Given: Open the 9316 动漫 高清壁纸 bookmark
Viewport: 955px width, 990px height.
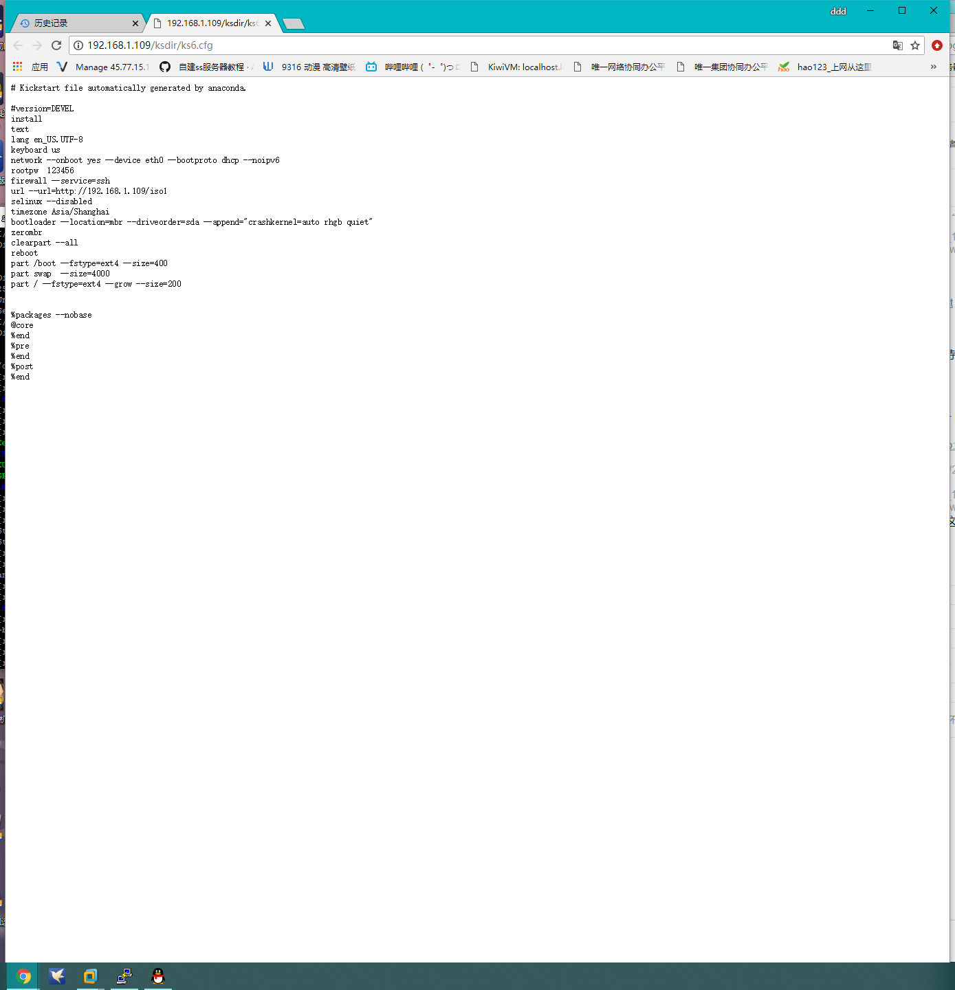Looking at the screenshot, I should [309, 67].
